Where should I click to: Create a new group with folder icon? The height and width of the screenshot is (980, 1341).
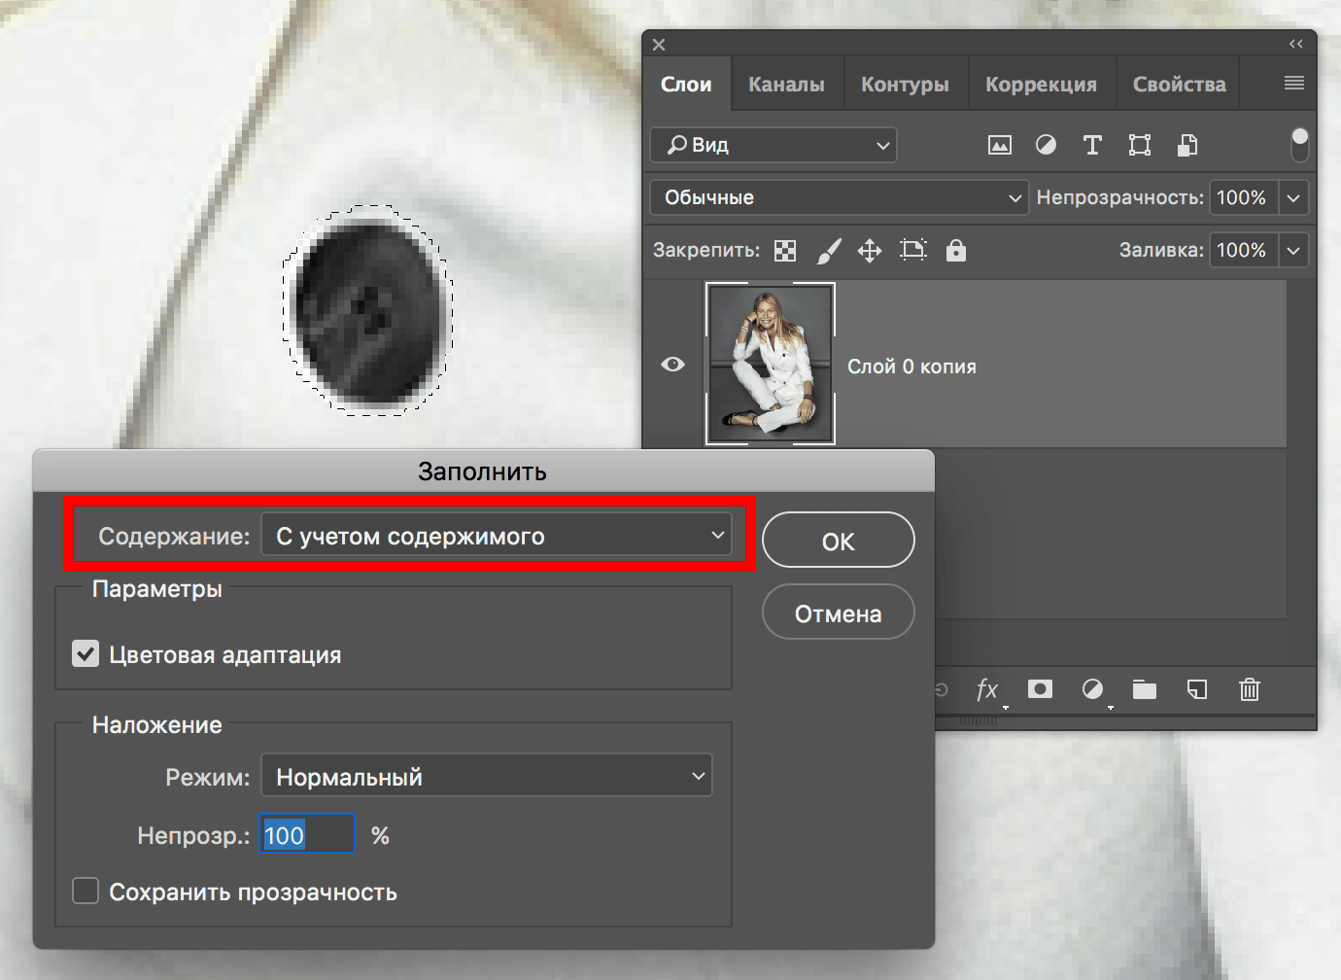(x=1145, y=690)
